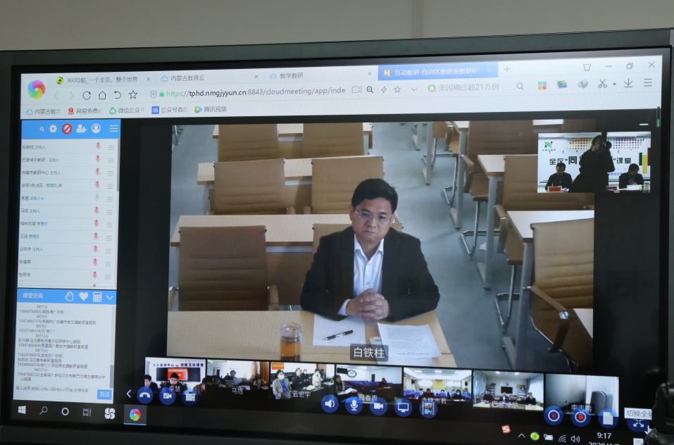Open the 公众号首页 bookmark

pos(170,110)
